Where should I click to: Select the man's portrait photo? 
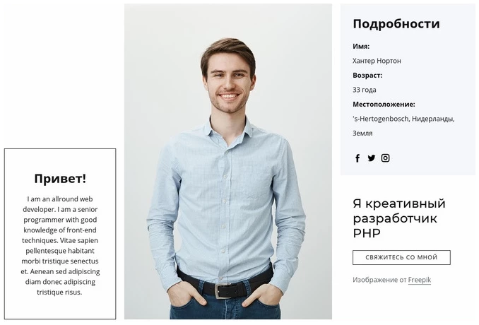[x=228, y=161]
